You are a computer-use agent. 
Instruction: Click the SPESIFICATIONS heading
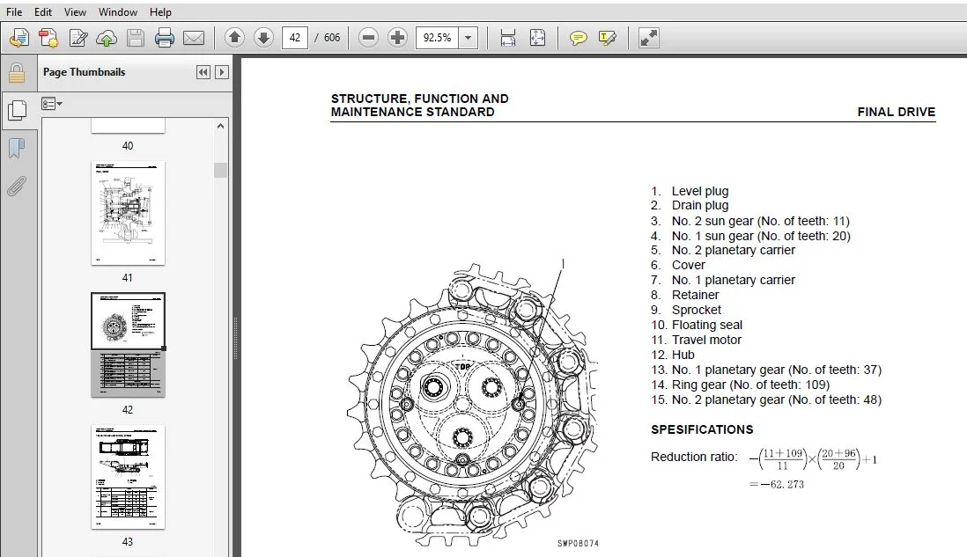702,429
